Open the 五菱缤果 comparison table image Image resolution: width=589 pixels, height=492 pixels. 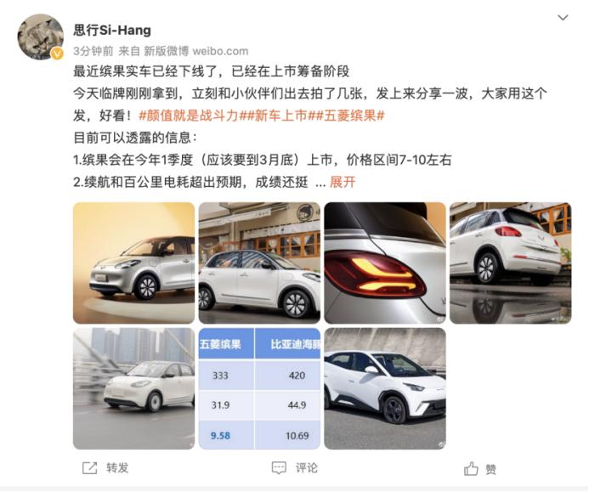(259, 388)
